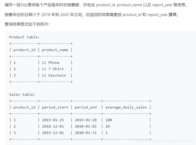Click 'LC Keychain' product name cell

point(54,75)
